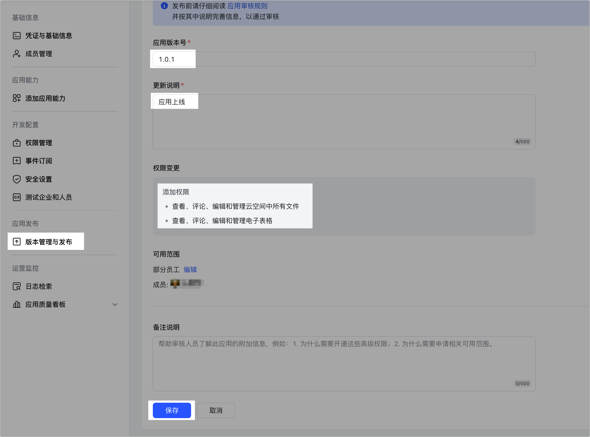Open 凭证与基础信息 via its document icon
Image resolution: width=590 pixels, height=437 pixels.
tap(16, 35)
